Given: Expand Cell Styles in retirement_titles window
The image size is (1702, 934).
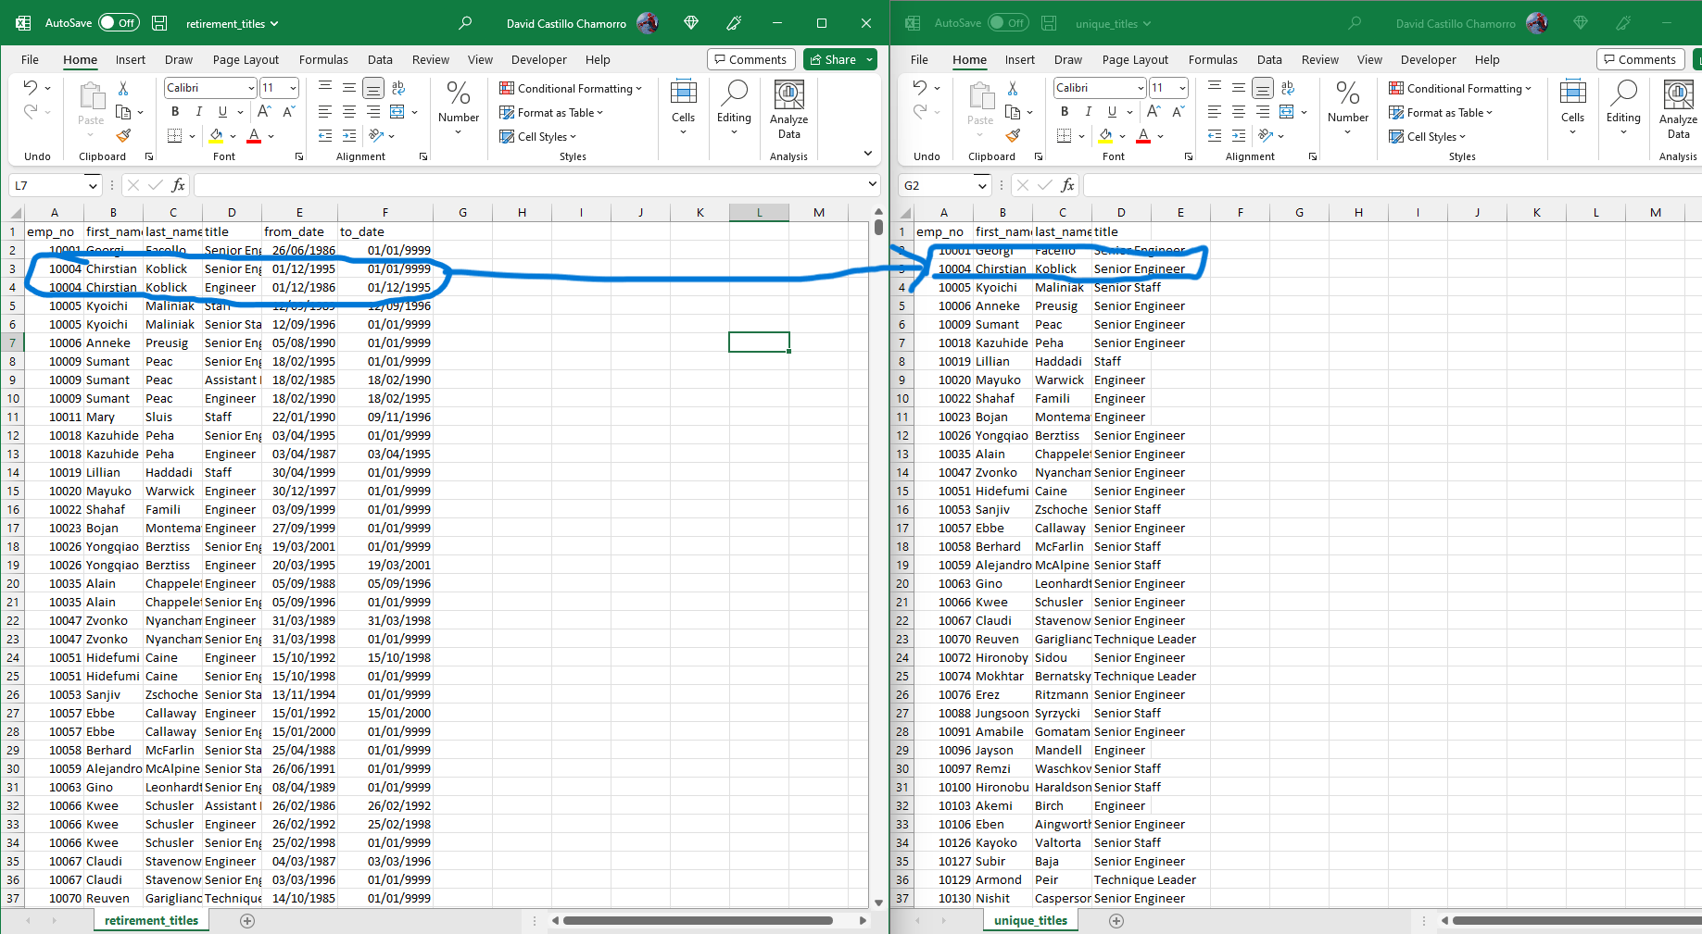Looking at the screenshot, I should click(537, 136).
